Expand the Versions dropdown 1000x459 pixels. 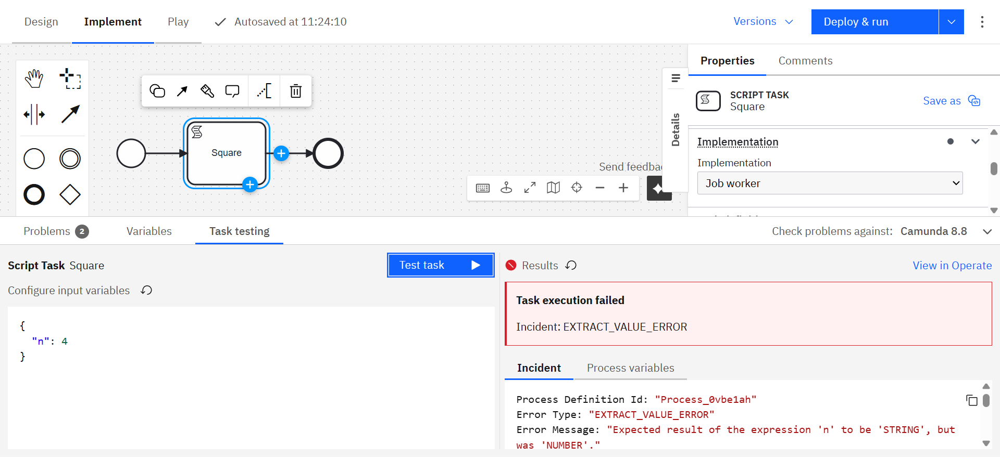pyautogui.click(x=762, y=22)
